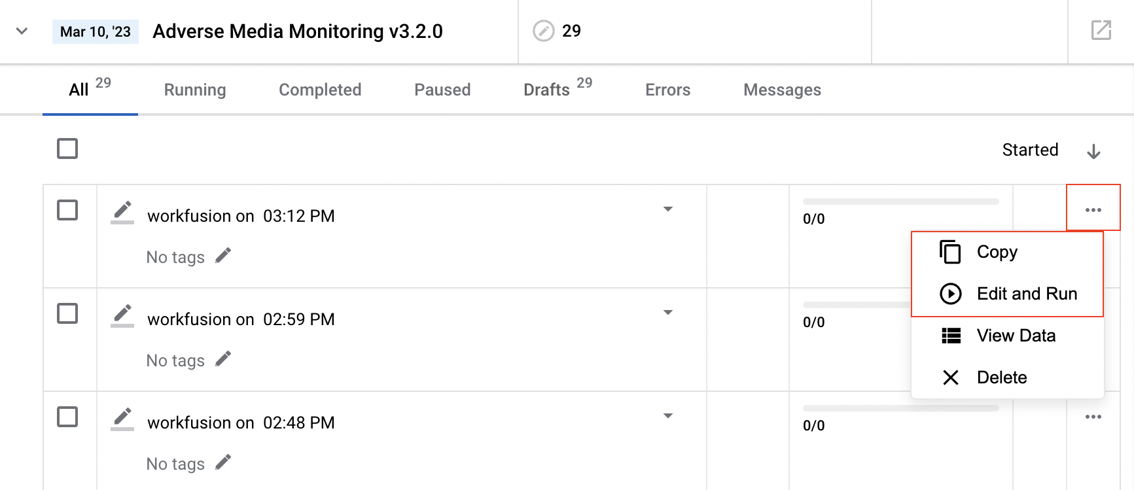
Task: Click the draft pencil icon beside 02:48 PM
Action: click(122, 419)
